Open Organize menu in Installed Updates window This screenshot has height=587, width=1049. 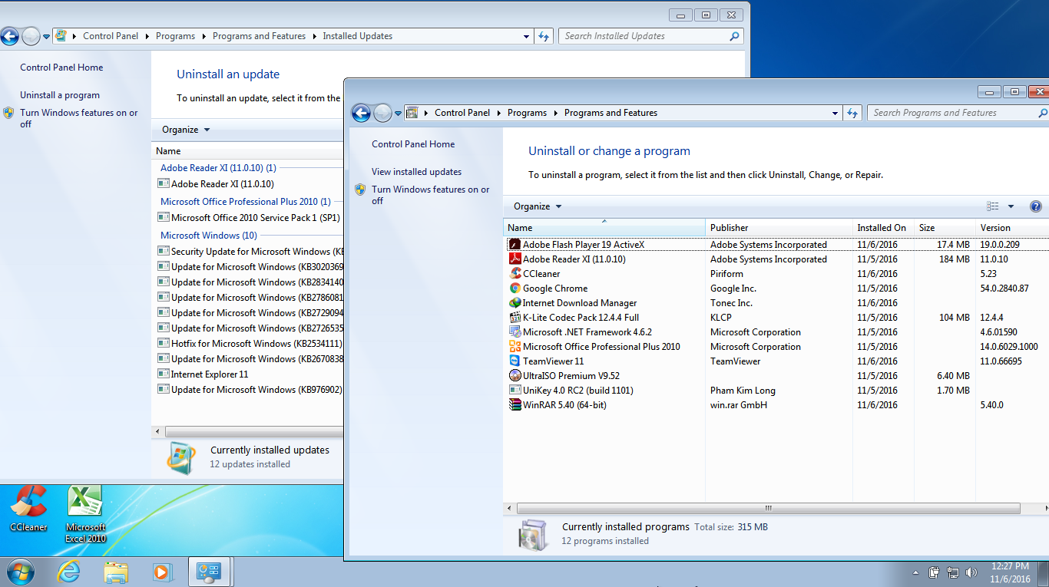click(x=186, y=130)
